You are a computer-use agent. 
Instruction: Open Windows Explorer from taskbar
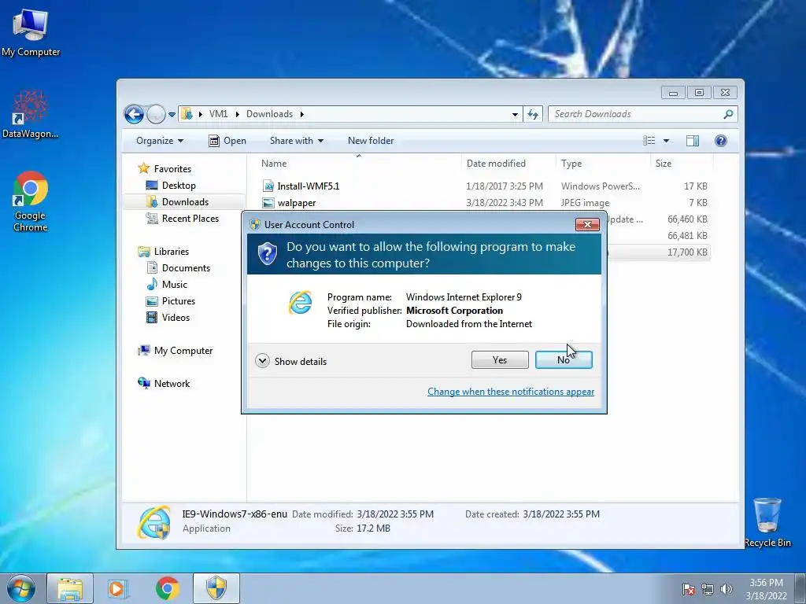coord(70,588)
